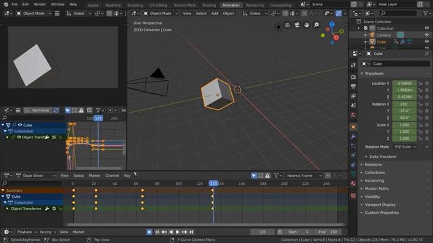The width and height of the screenshot is (433, 243).
Task: Toggle Collection exclude checkbox in outliner
Action: [365, 28]
